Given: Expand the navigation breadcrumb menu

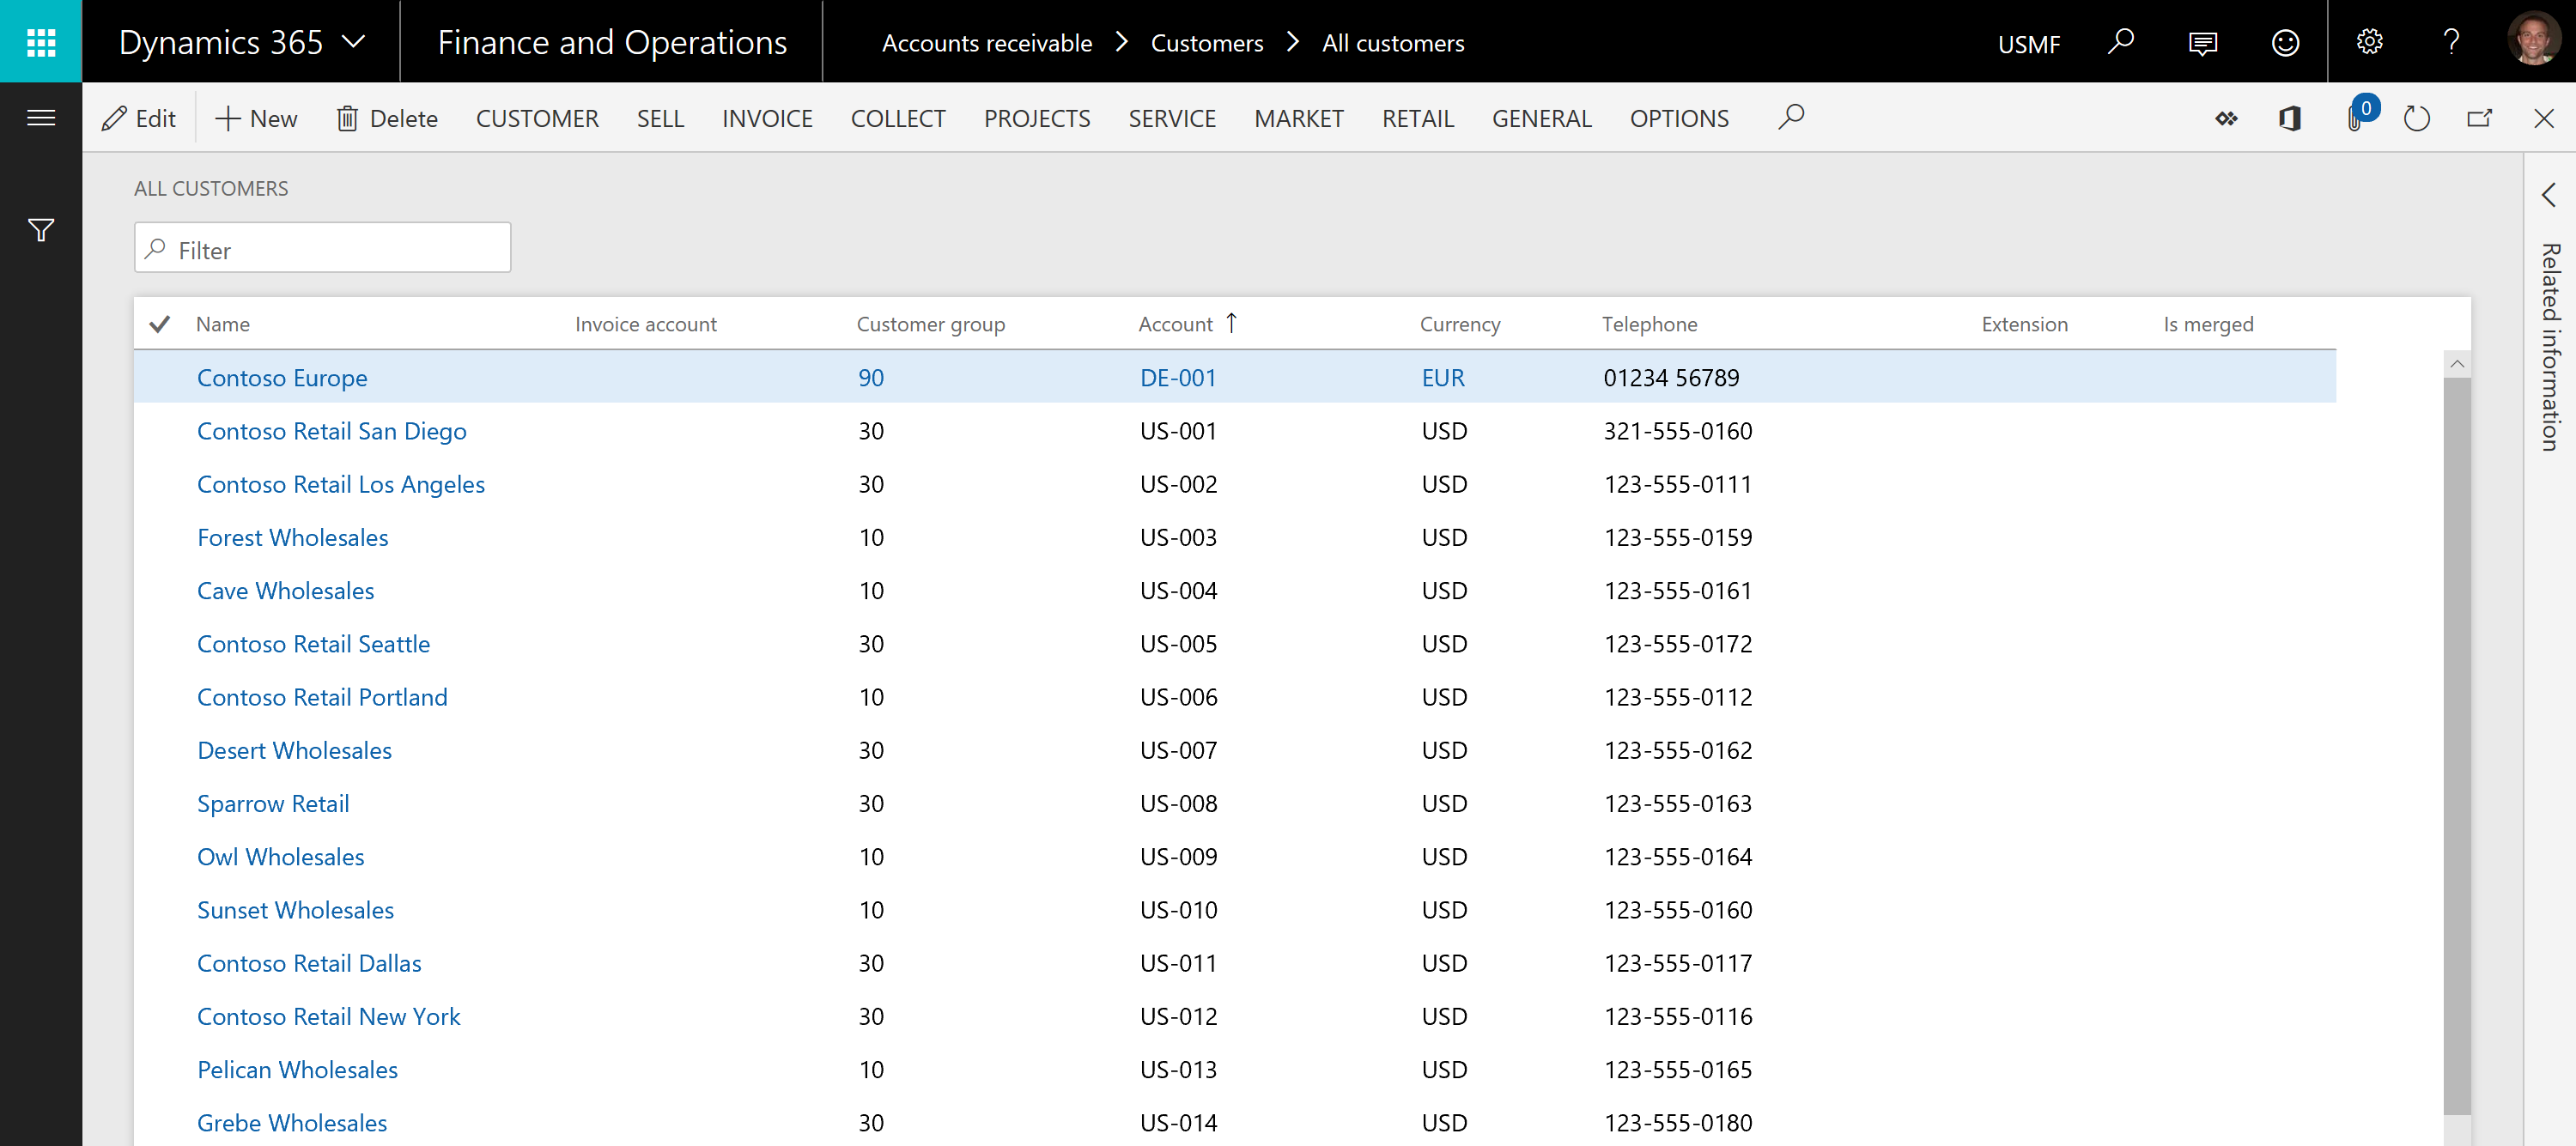Looking at the screenshot, I should coord(360,41).
